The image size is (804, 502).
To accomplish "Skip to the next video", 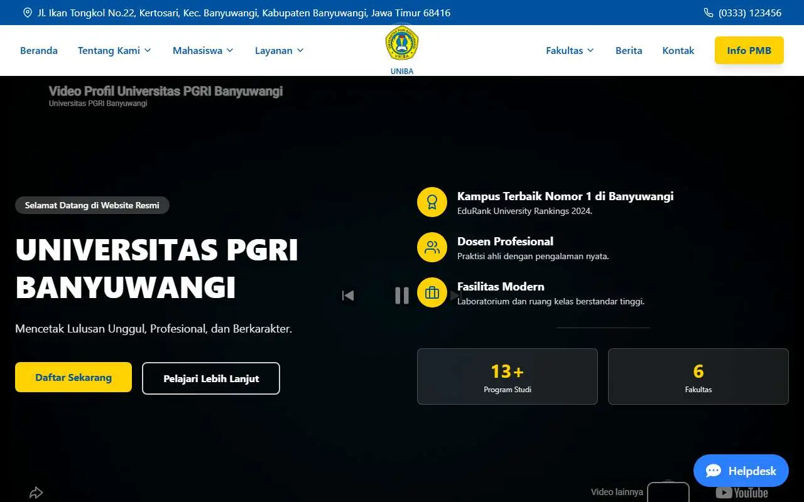I will (x=456, y=295).
